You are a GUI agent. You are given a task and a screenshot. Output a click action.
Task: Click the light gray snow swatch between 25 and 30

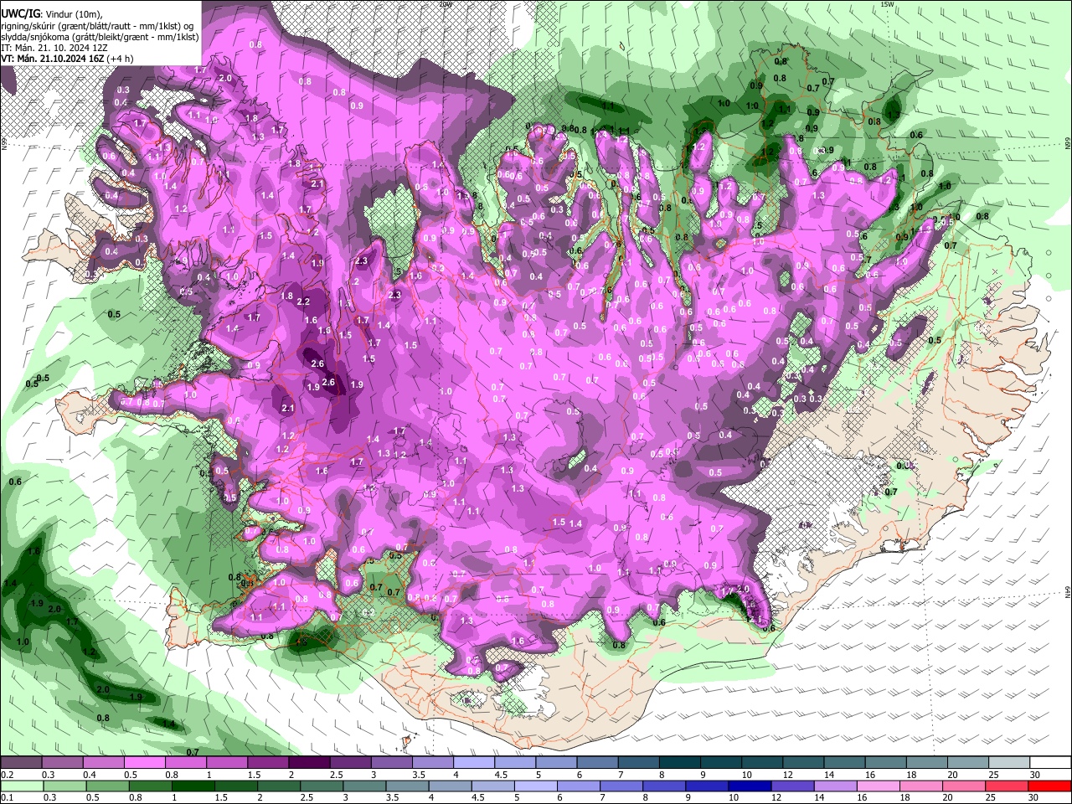(x=1008, y=762)
